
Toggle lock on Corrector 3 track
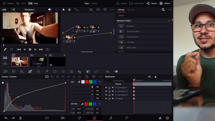click(x=110, y=95)
